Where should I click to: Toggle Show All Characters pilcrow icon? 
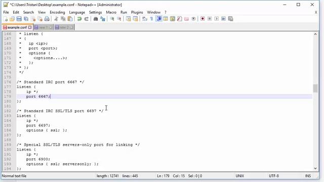pos(152,19)
